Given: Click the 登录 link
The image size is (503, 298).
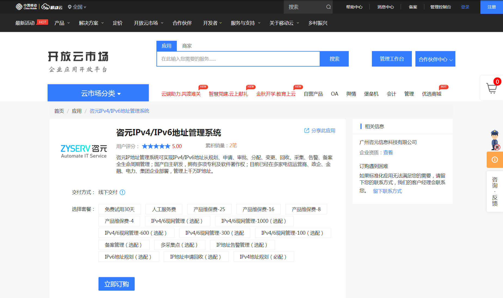Looking at the screenshot, I should click(x=465, y=7).
